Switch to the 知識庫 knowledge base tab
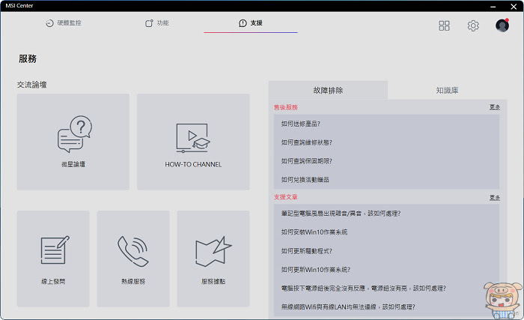 [447, 91]
